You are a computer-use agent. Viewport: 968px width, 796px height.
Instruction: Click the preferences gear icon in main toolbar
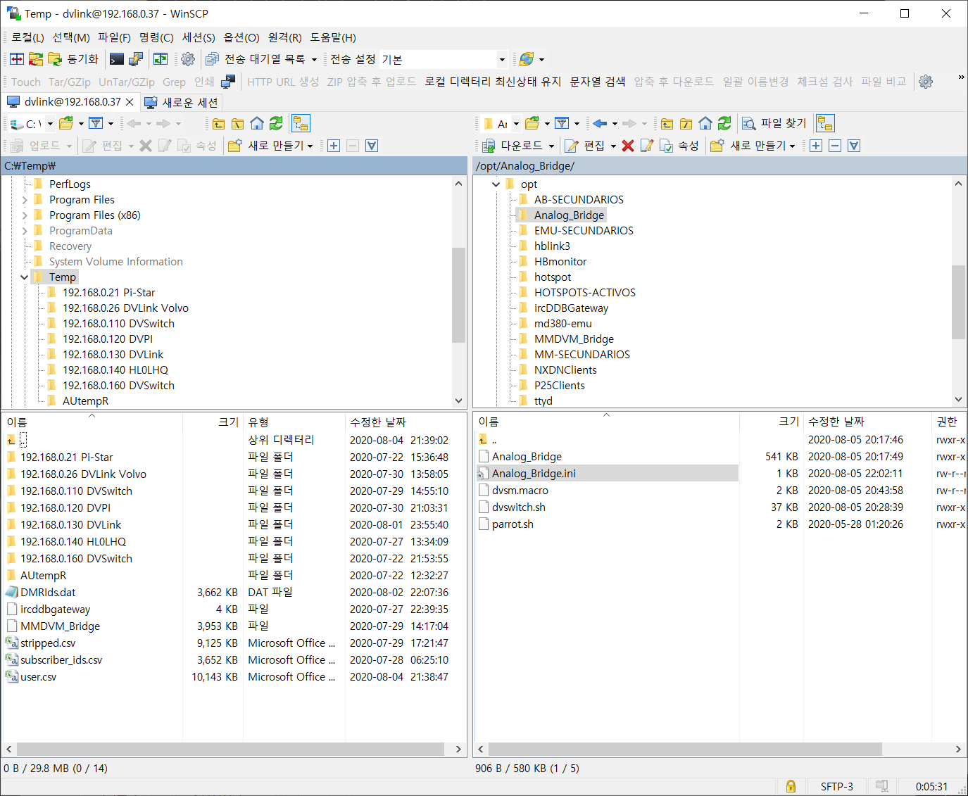point(188,59)
